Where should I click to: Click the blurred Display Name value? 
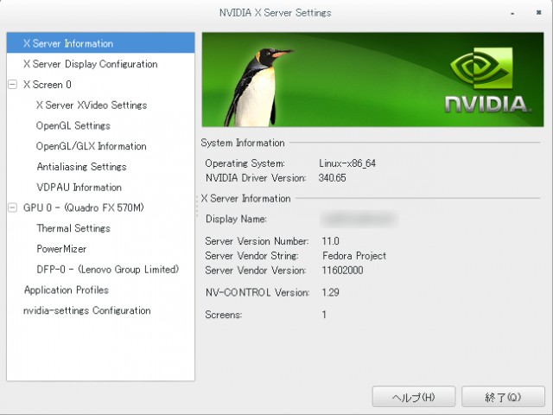pos(359,219)
